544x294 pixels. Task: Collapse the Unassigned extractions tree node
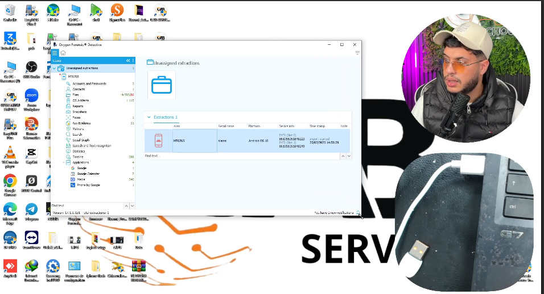pos(54,68)
